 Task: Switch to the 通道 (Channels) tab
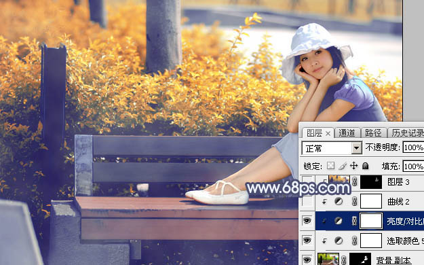(x=347, y=132)
